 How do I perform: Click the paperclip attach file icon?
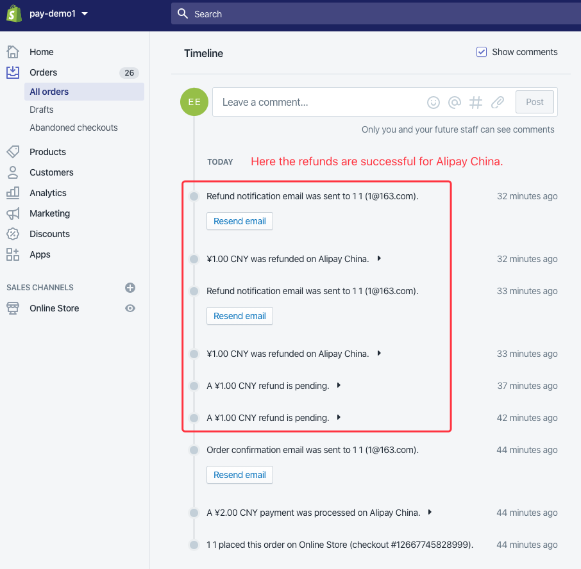coord(498,102)
